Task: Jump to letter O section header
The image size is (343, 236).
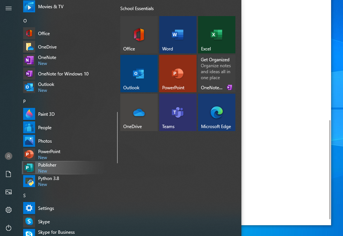Action: pyautogui.click(x=25, y=21)
